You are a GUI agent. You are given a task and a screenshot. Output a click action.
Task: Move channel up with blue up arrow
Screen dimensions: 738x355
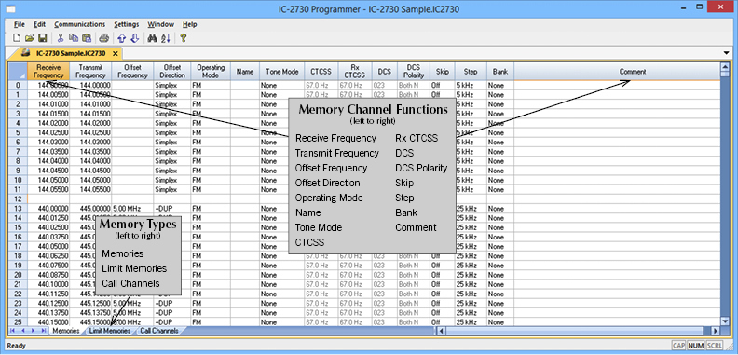pos(122,38)
